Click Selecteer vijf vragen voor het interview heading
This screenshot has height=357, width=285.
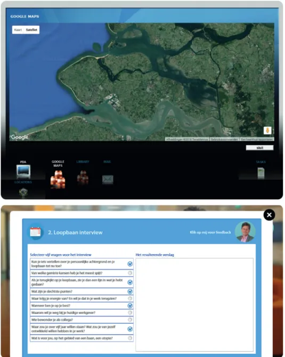(x=61, y=255)
